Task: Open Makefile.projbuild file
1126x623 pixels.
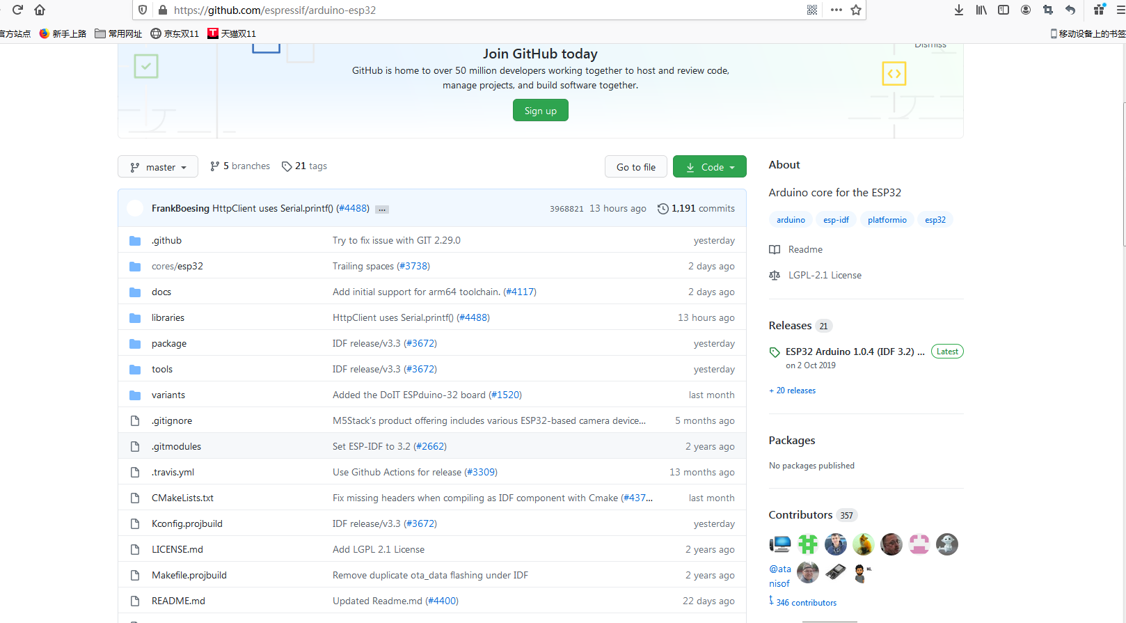Action: point(189,576)
